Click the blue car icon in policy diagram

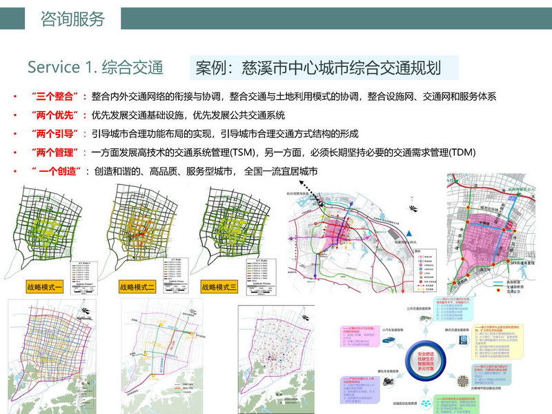pyautogui.click(x=388, y=341)
